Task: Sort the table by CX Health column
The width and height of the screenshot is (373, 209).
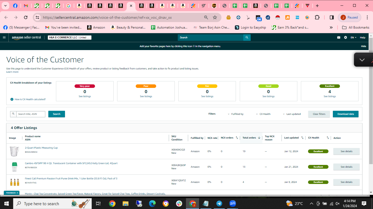Action: click(328, 138)
